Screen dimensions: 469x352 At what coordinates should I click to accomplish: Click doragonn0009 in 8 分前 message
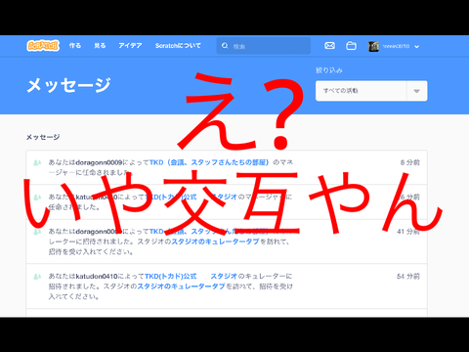click(99, 162)
